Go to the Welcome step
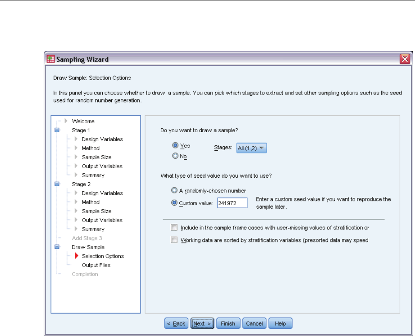The image size is (415, 336). click(83, 121)
